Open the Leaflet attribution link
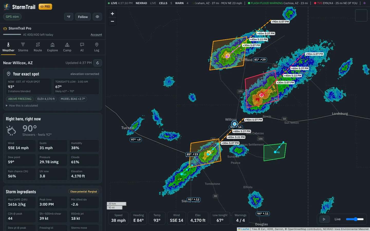 click(244, 229)
